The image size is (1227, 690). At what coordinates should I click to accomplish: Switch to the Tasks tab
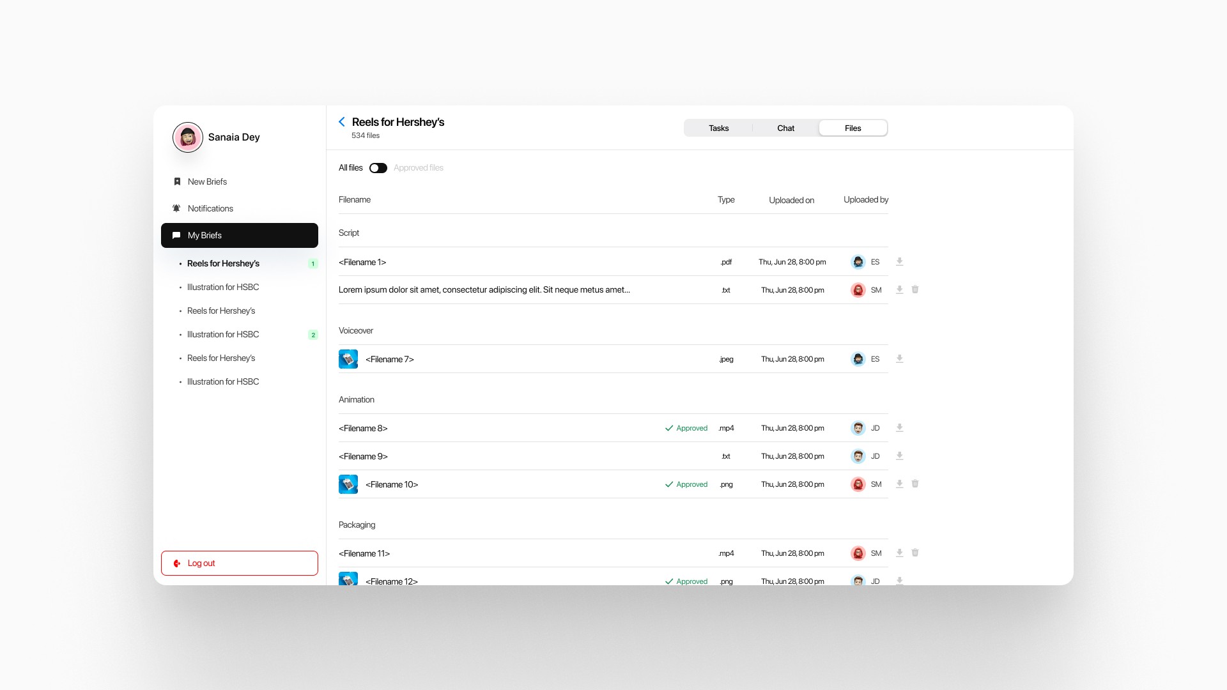[718, 128]
